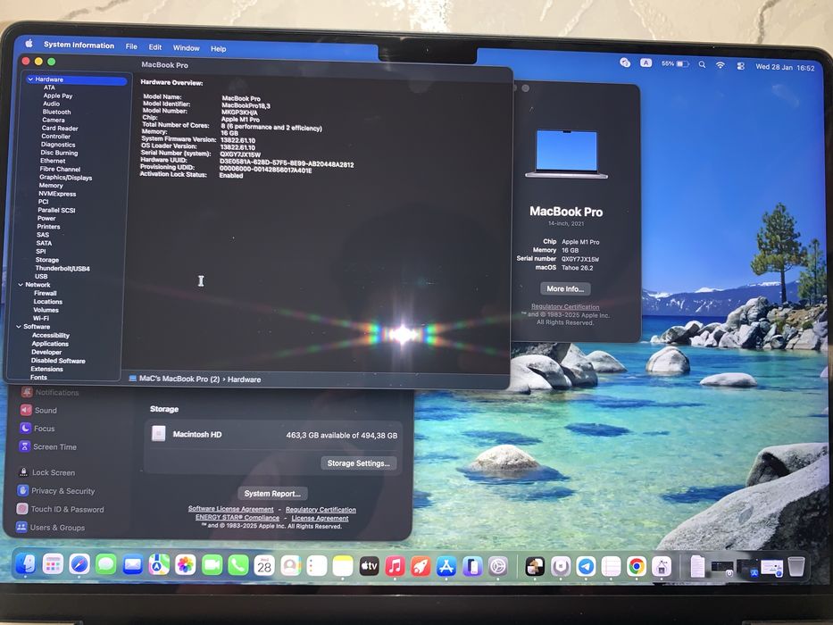Open Photos app in dock

186,565
